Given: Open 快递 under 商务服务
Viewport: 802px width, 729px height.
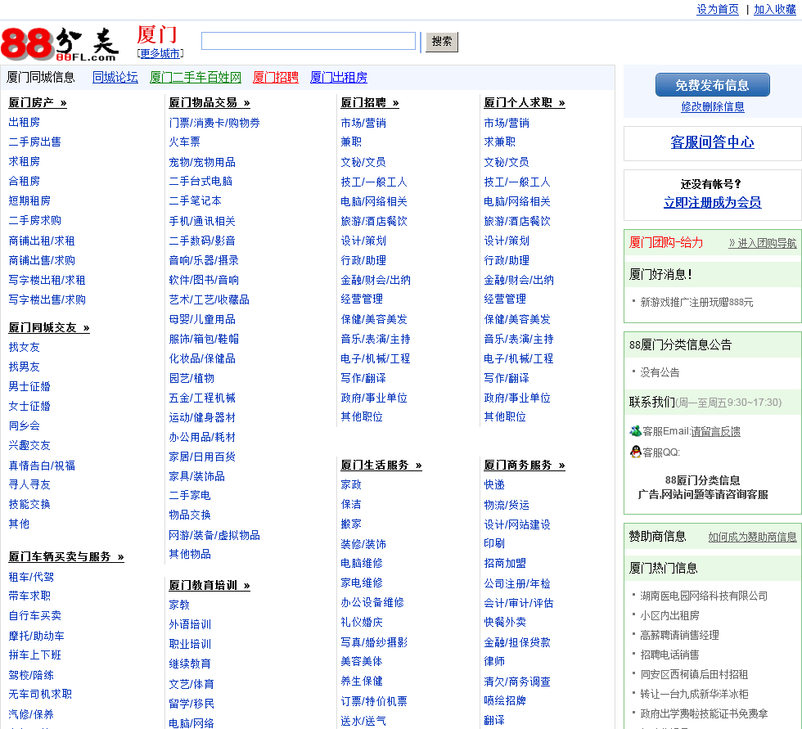Looking at the screenshot, I should (x=494, y=484).
